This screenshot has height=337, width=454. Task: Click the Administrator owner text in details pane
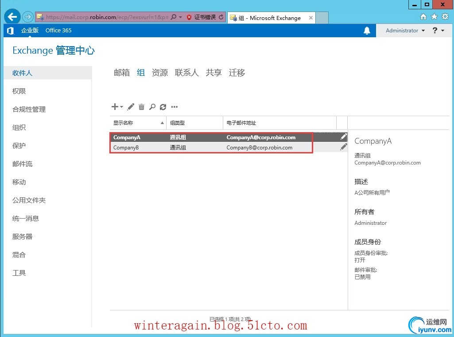(371, 223)
